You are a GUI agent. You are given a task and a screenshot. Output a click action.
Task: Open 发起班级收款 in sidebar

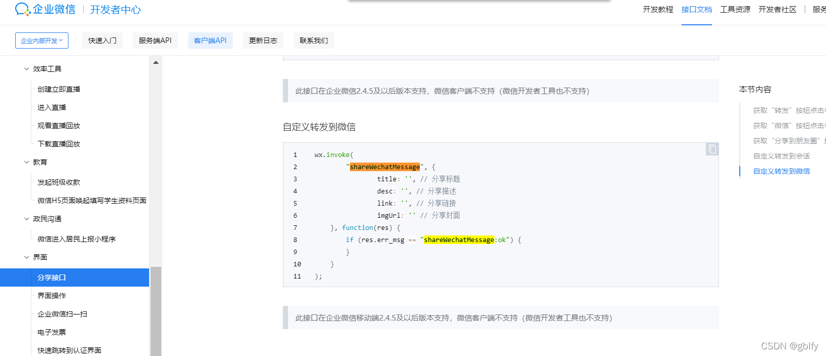pos(59,182)
